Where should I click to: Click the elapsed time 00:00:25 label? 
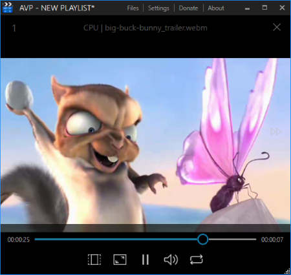(x=19, y=239)
